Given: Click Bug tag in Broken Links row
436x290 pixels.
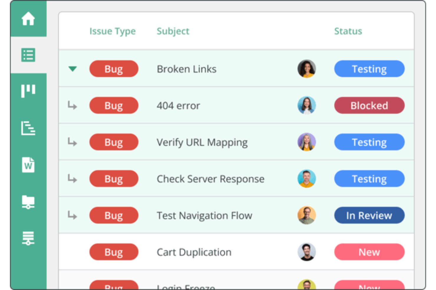Looking at the screenshot, I should click(x=114, y=69).
